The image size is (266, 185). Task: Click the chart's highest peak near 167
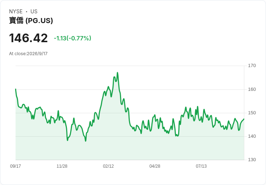click(117, 73)
